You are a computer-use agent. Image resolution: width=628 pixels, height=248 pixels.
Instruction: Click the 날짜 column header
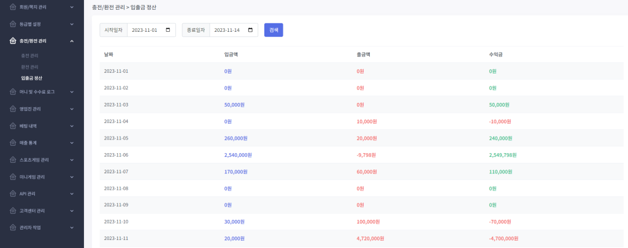109,54
